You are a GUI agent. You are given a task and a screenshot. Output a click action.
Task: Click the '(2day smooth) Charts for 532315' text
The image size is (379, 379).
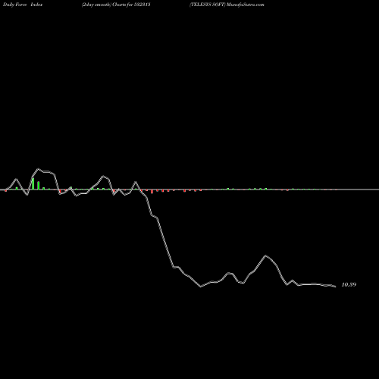[116, 5]
